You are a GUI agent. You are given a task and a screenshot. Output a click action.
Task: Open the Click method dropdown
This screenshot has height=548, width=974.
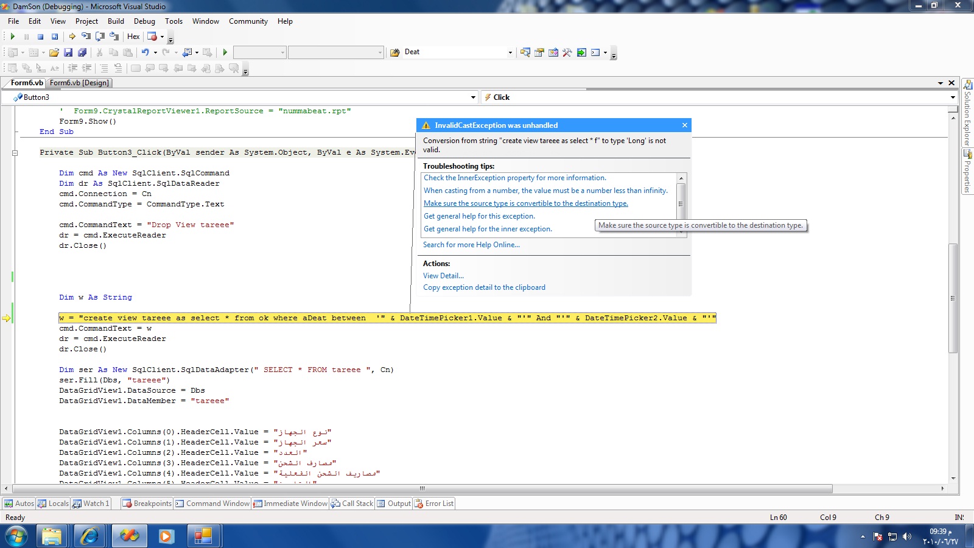pos(953,97)
